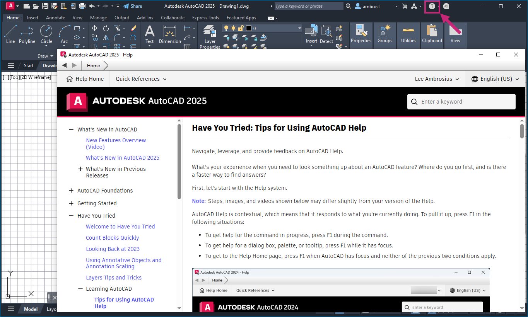
Task: Open the Lee Ambrosius account dropdown
Action: click(437, 79)
